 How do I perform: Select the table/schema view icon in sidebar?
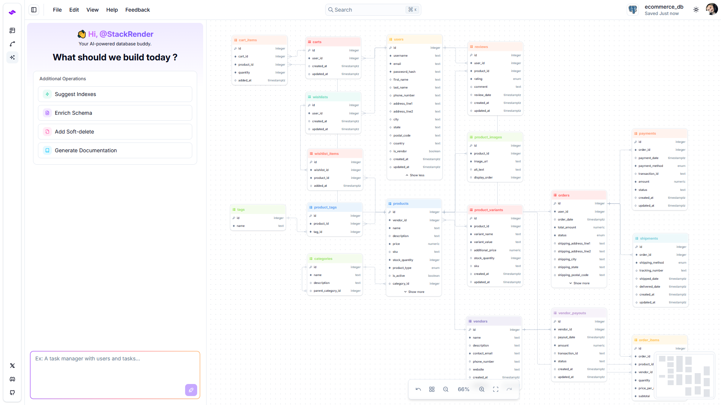point(12,30)
